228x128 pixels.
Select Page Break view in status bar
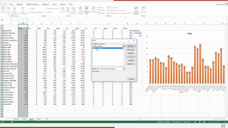click(x=204, y=122)
